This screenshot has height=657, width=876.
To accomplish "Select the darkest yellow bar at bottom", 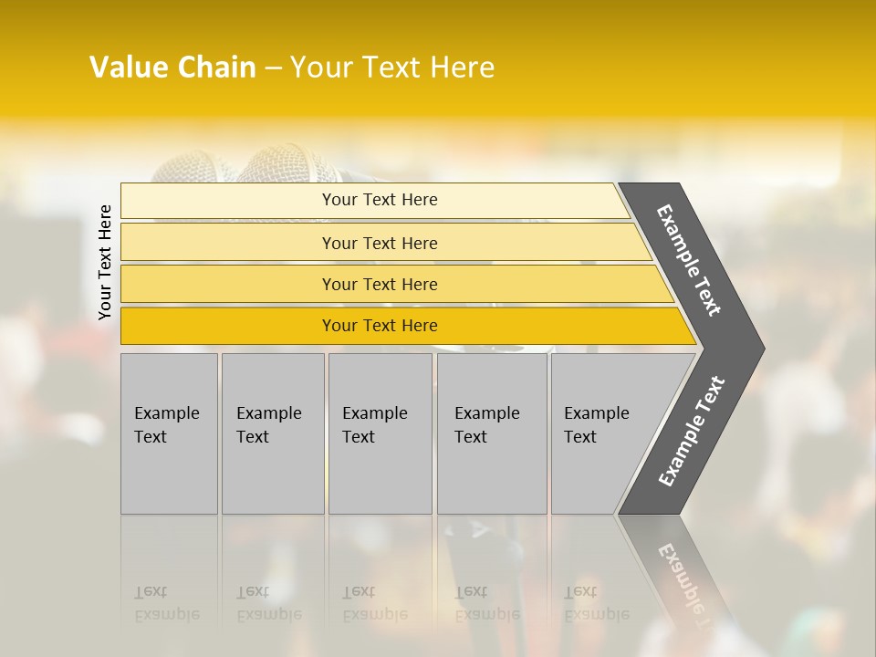I will 379,326.
